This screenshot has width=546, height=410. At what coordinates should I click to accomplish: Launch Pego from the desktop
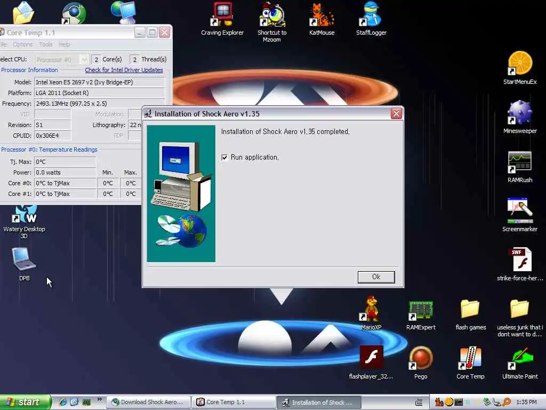[x=421, y=362]
